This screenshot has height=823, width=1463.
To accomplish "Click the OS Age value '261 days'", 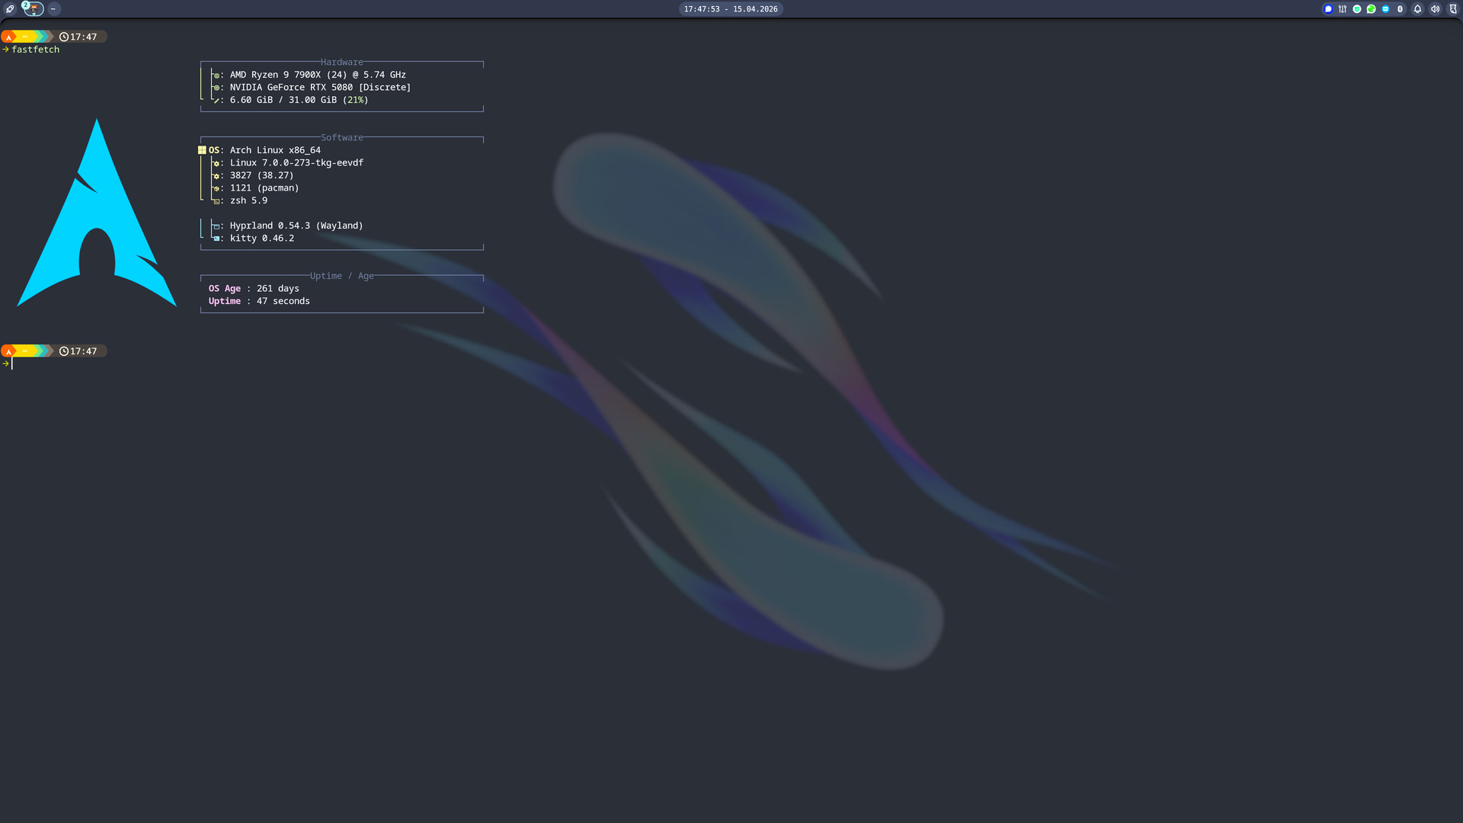I will click(x=278, y=289).
